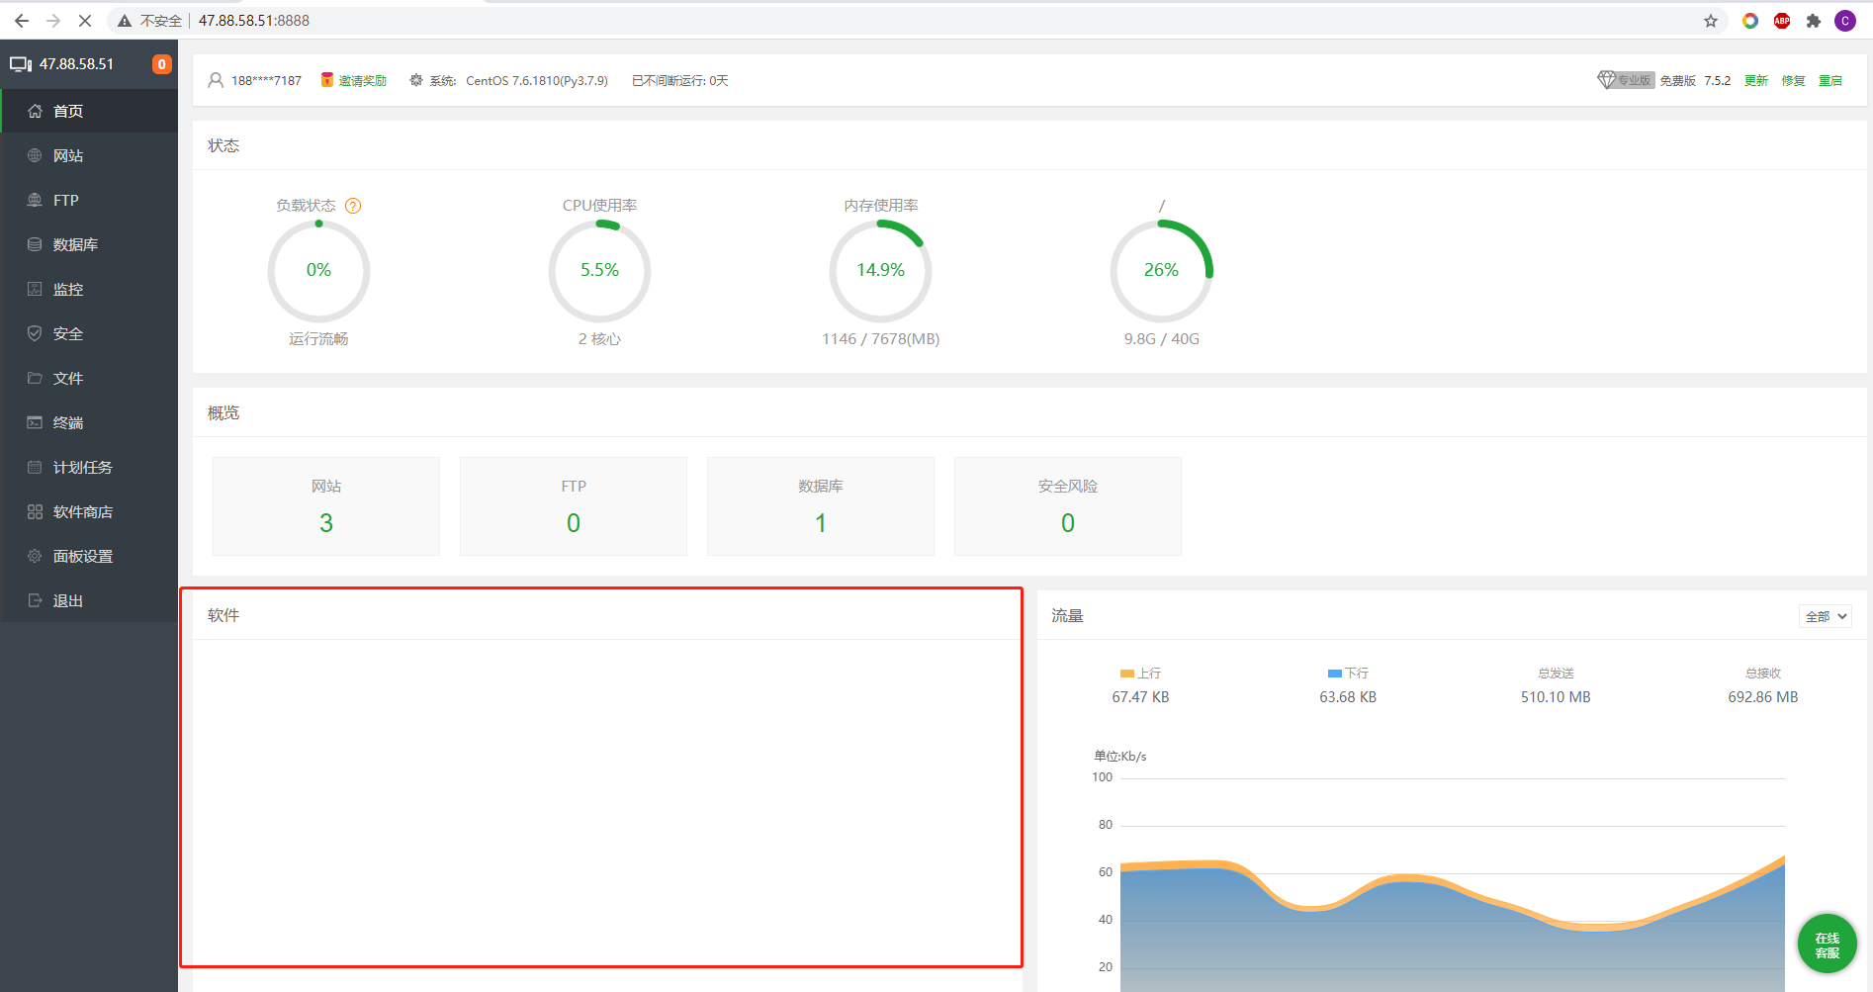Click the 计划任务 calendar icon in sidebar
The image size is (1873, 992).
point(35,467)
